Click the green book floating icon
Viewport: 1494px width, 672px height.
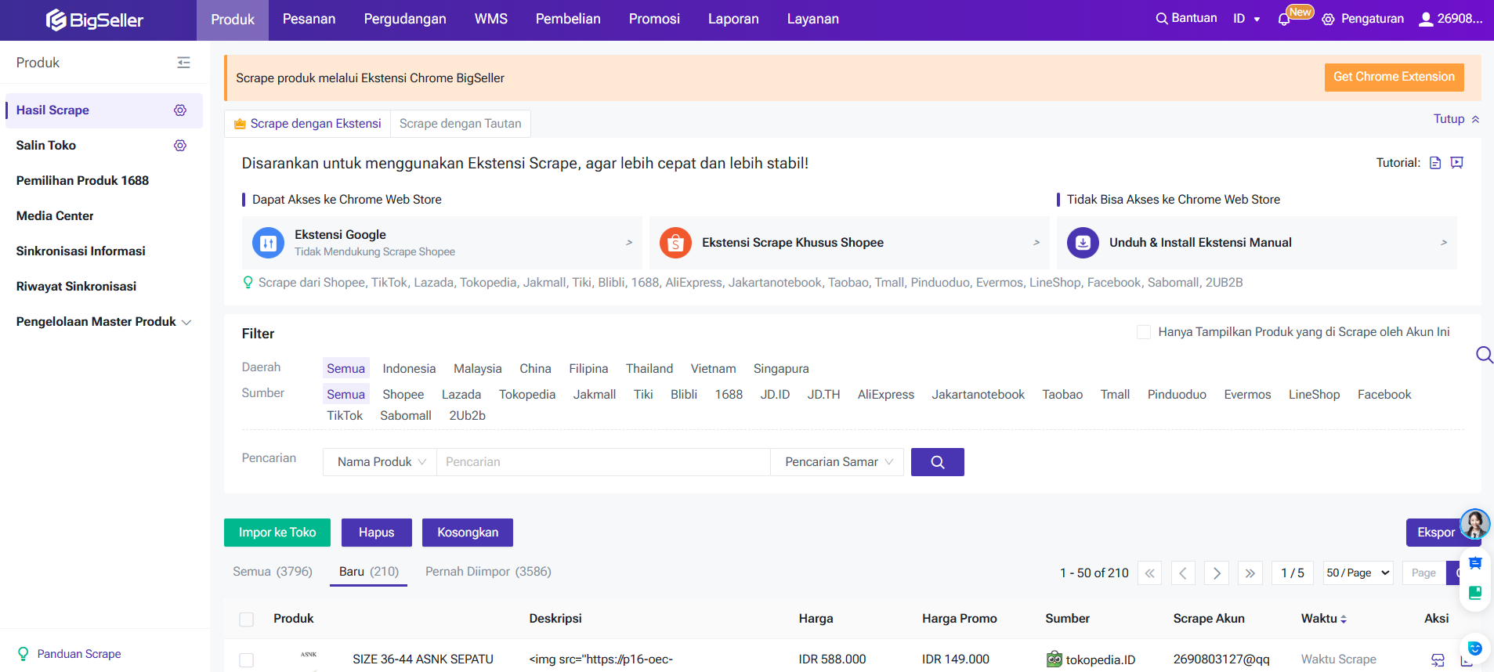click(1475, 592)
